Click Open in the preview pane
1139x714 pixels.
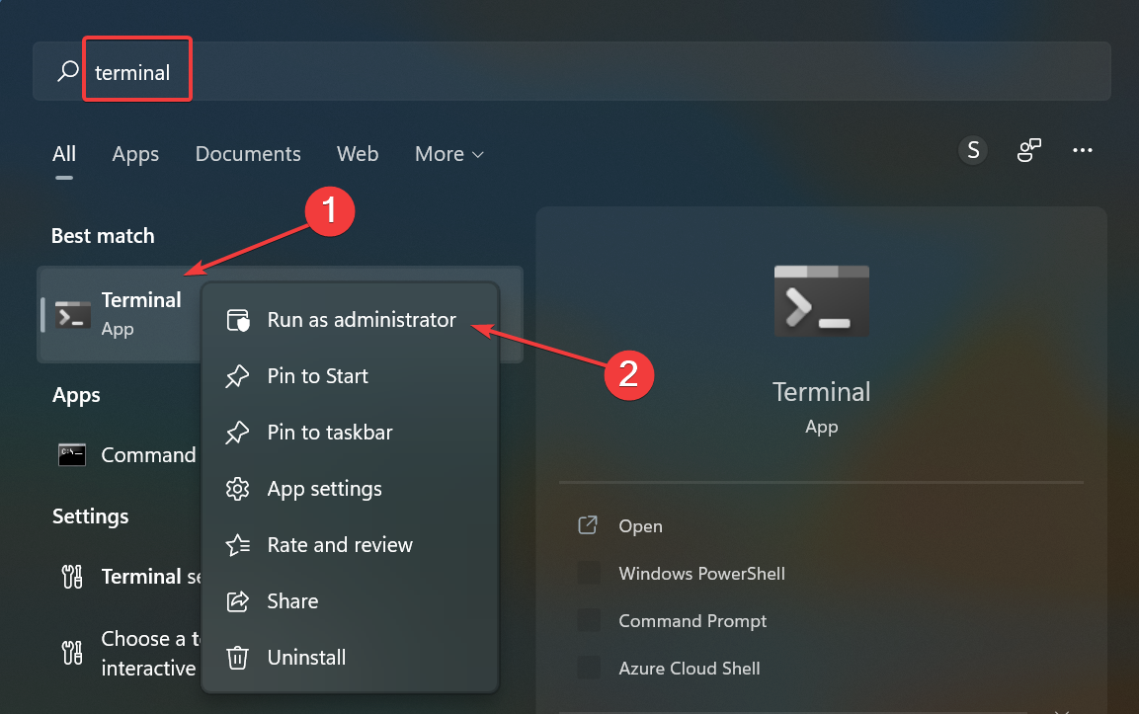coord(640,526)
